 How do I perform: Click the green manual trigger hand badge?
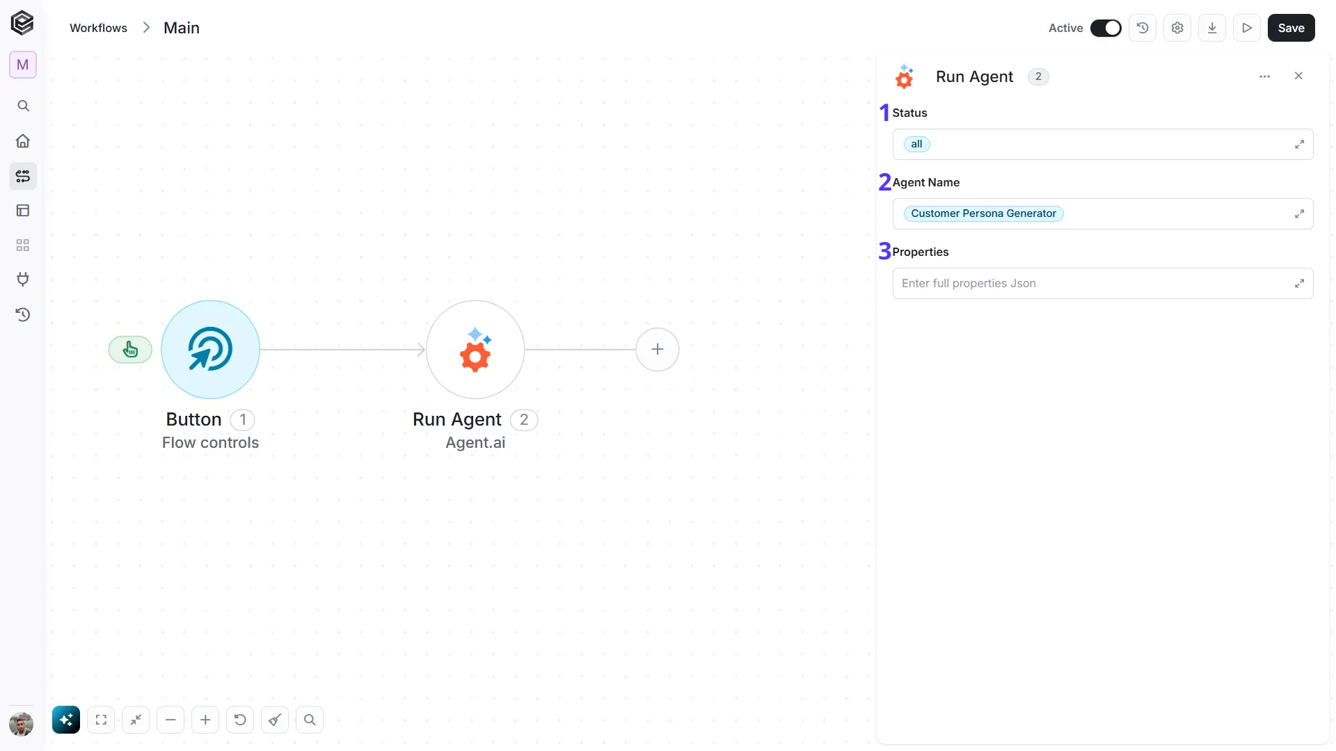click(130, 349)
